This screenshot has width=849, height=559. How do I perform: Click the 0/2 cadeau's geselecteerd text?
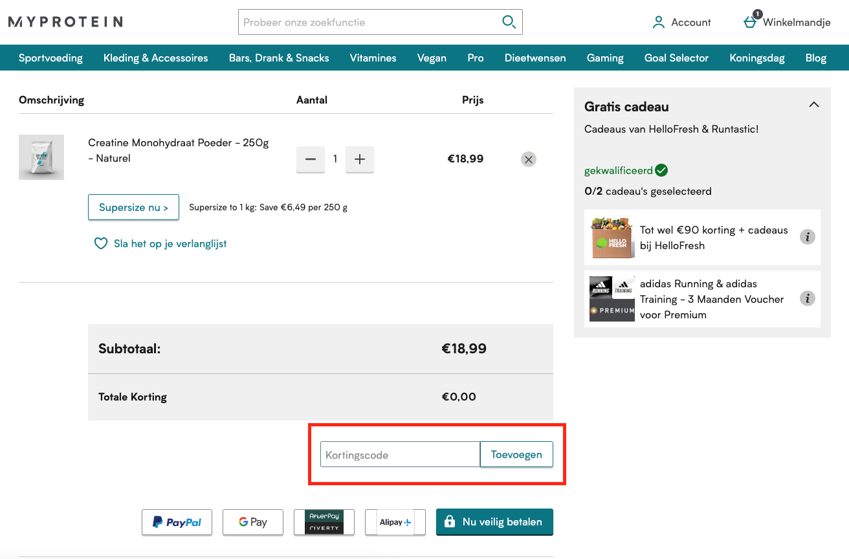(648, 192)
